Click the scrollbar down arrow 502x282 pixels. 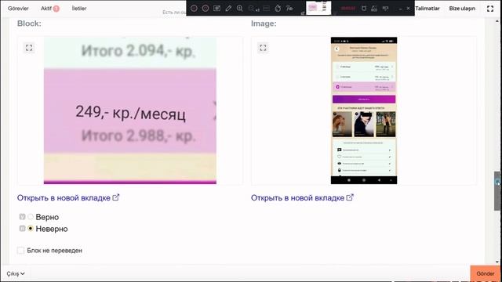(x=497, y=262)
